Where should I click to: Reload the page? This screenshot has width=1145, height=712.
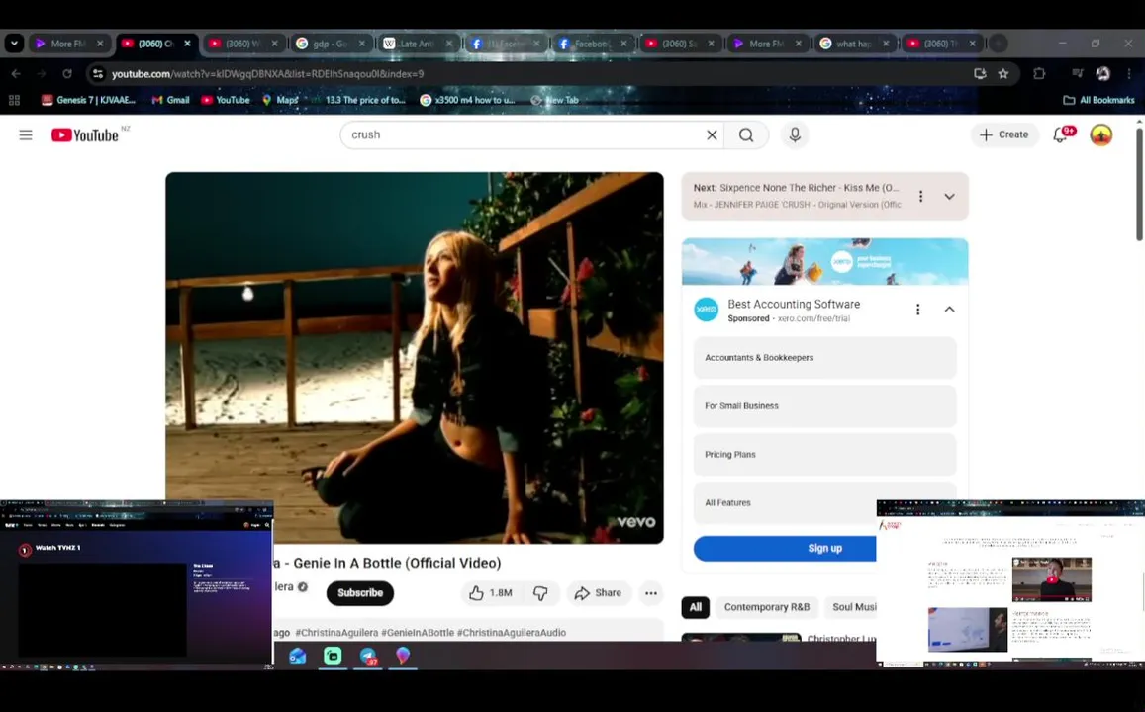click(x=67, y=74)
